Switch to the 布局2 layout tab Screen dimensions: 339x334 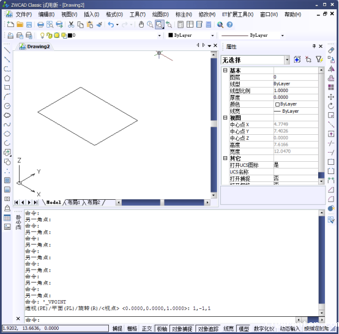[94, 202]
